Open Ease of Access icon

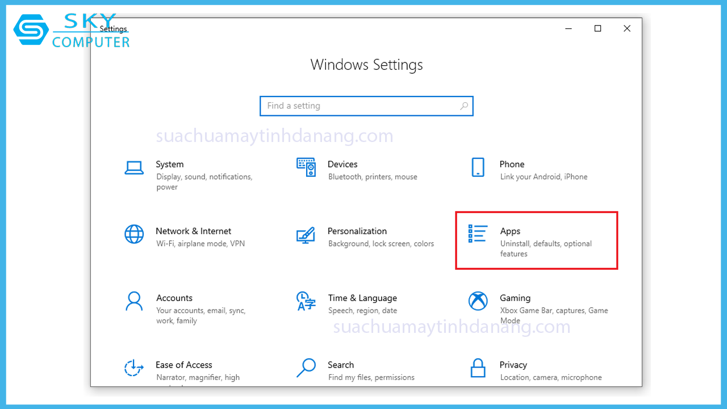click(x=134, y=368)
